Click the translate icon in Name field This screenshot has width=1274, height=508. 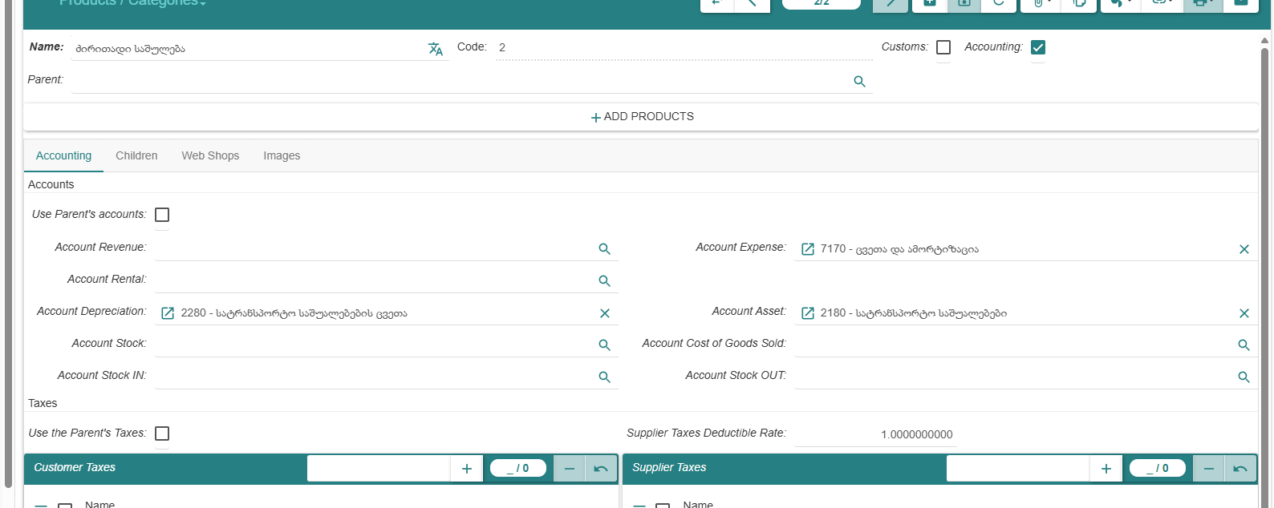[x=435, y=50]
